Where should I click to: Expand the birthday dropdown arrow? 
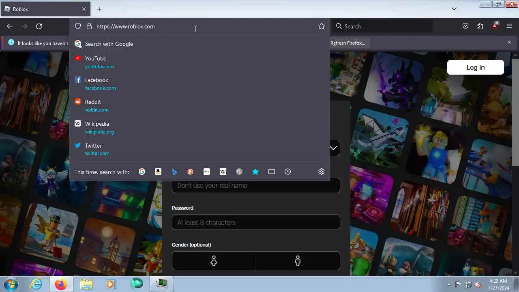click(x=333, y=148)
